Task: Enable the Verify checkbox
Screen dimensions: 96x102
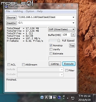Action: tap(51, 50)
